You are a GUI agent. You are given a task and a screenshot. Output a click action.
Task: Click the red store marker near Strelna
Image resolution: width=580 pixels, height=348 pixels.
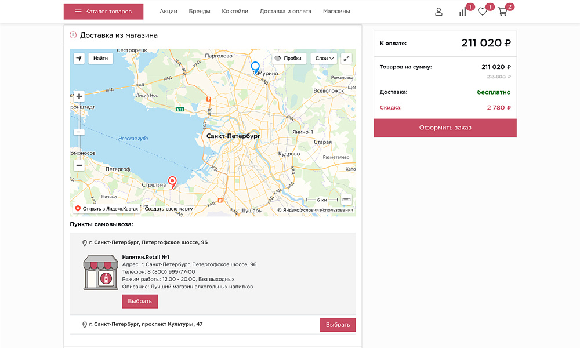pyautogui.click(x=173, y=182)
